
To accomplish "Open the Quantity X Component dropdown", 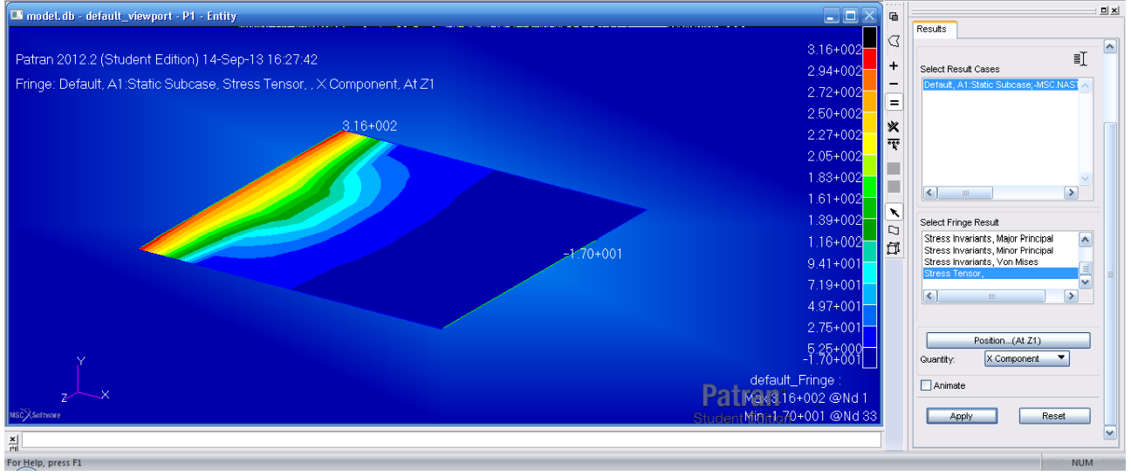I will (x=1026, y=358).
